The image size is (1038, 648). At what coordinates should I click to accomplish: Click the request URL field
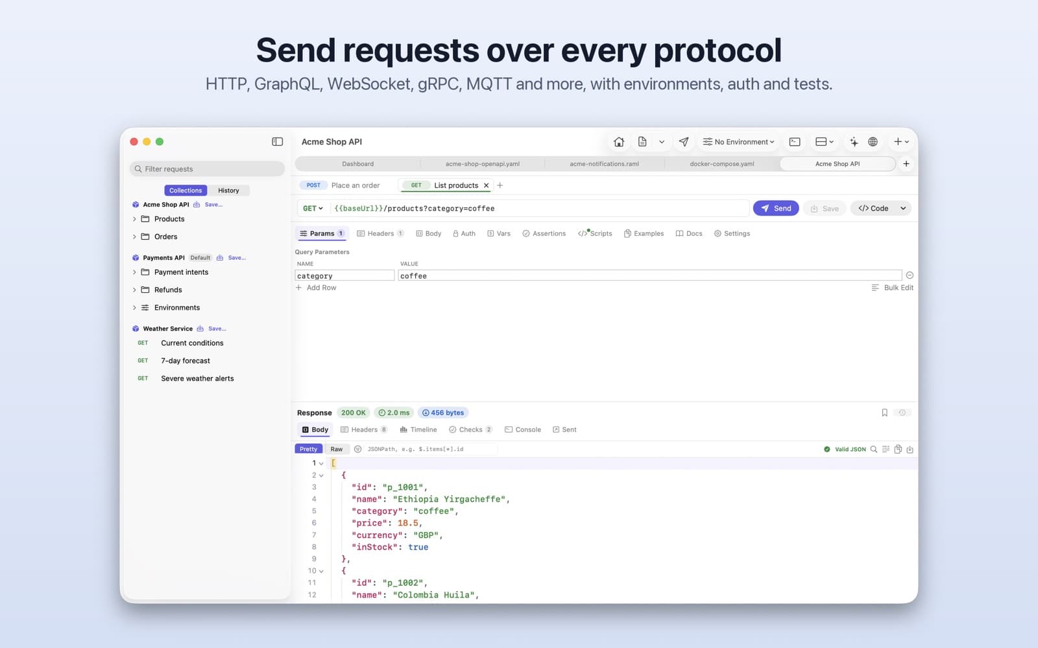[x=540, y=209]
